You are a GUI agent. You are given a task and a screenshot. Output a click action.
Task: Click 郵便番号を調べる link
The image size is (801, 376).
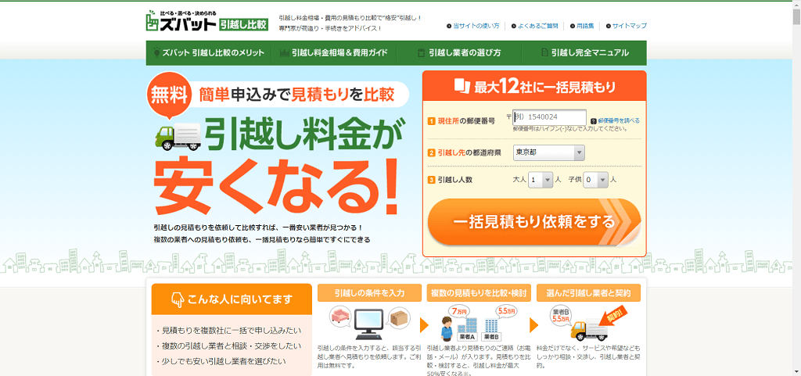pyautogui.click(x=619, y=121)
